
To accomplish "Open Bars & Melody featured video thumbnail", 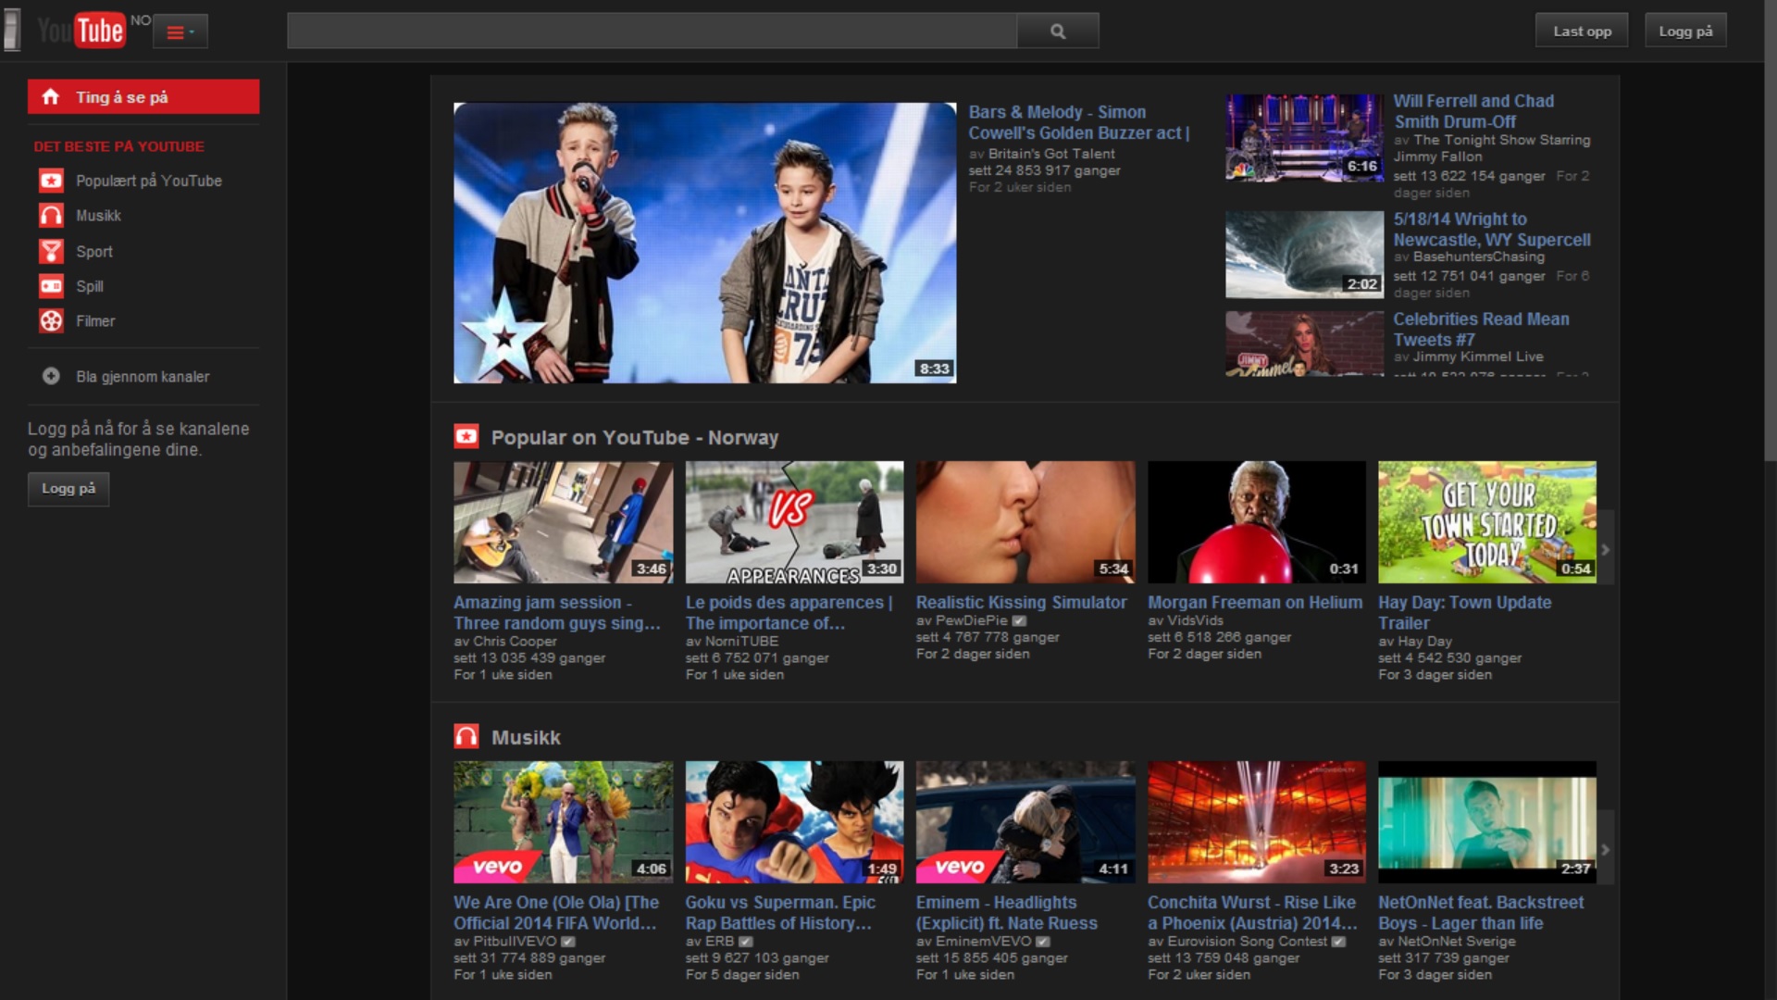I will (704, 243).
